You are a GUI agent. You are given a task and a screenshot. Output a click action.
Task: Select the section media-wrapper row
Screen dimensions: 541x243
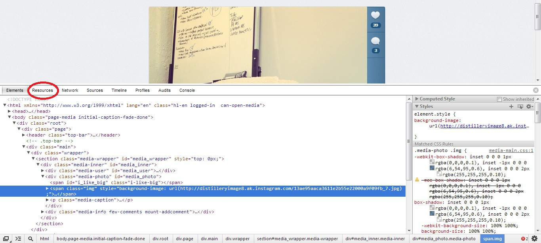(130, 159)
